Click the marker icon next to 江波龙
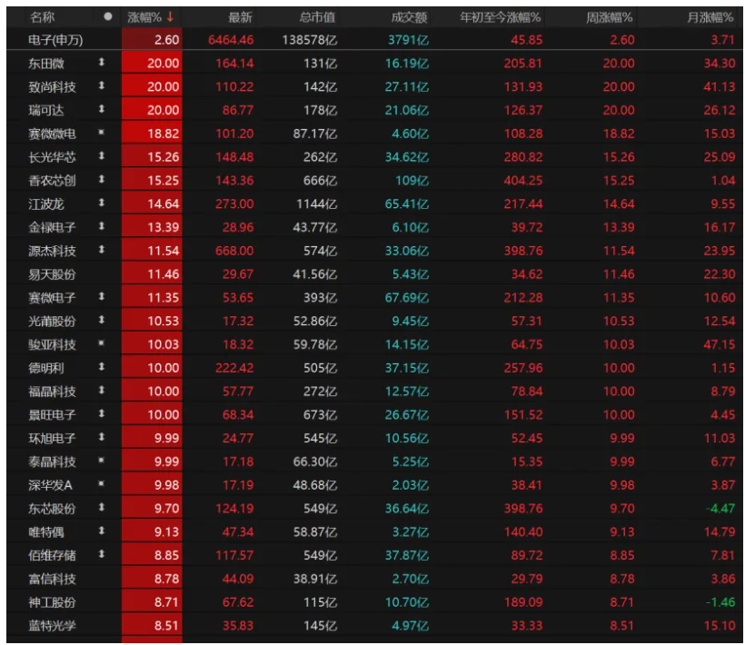745x645 pixels. pyautogui.click(x=102, y=204)
